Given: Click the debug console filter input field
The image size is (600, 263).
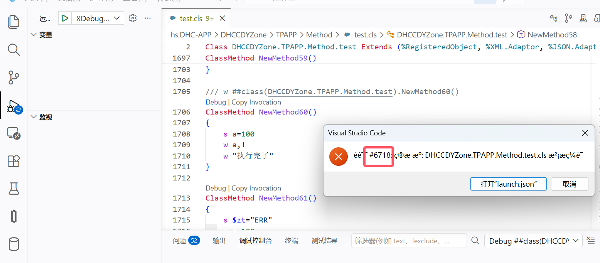Looking at the screenshot, I should point(409,241).
